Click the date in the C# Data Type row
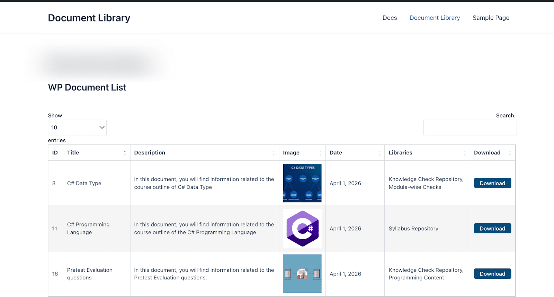 (x=345, y=183)
